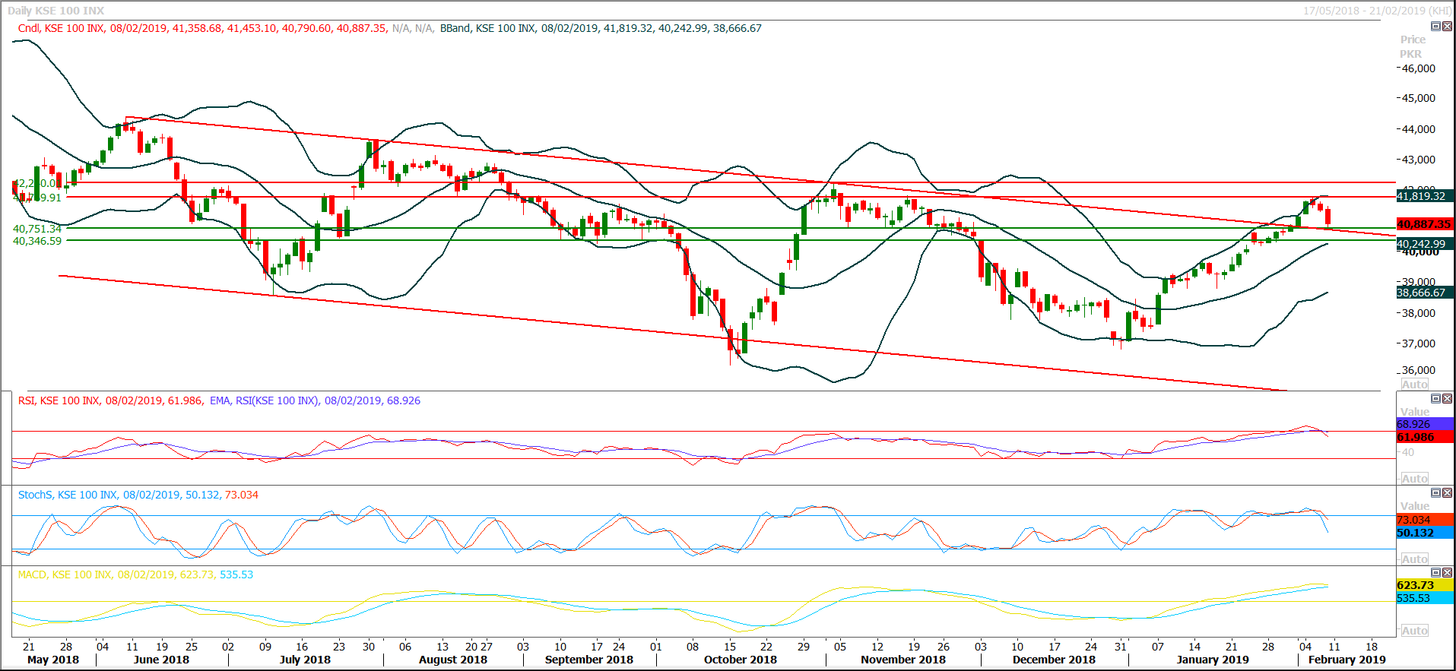Click 44,000 on the price axis
Image resolution: width=1456 pixels, height=671 pixels.
(1418, 129)
